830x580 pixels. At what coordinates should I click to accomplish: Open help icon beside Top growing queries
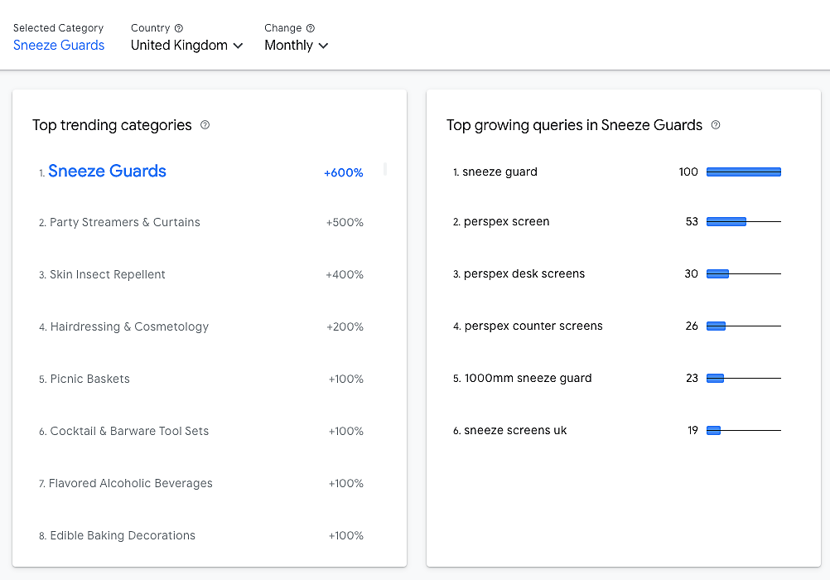click(x=716, y=125)
